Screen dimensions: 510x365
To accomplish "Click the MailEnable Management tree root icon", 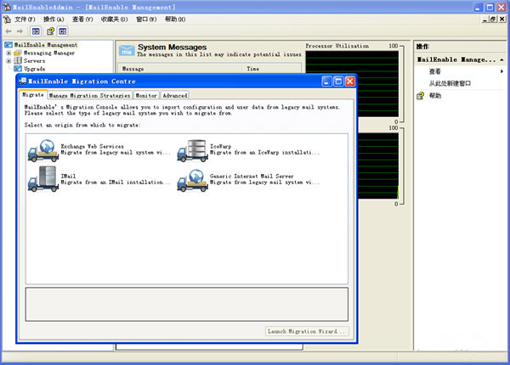I will [8, 45].
